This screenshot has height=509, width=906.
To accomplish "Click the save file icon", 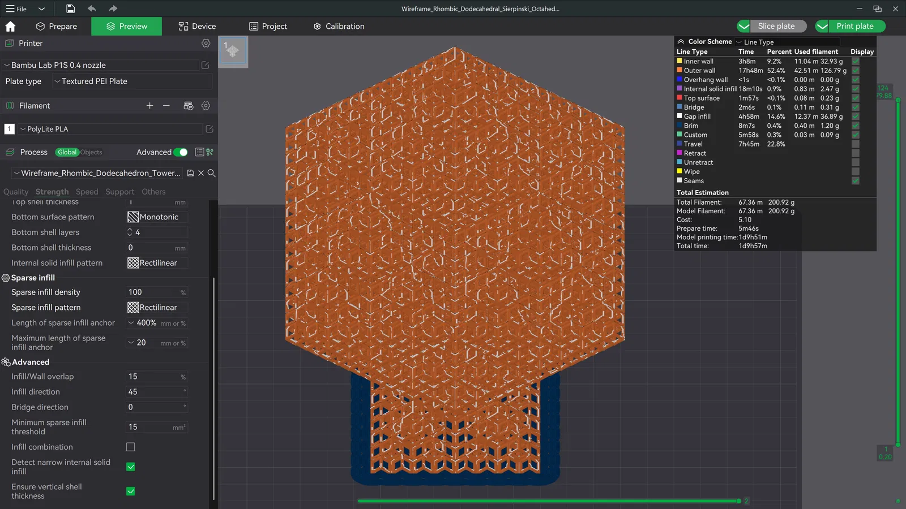I will 70,8.
